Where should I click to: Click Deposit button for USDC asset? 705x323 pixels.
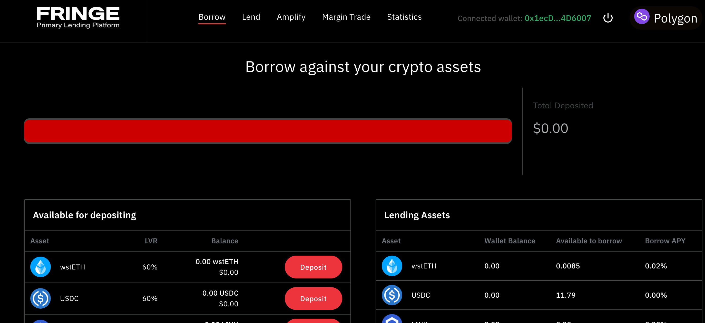point(314,298)
